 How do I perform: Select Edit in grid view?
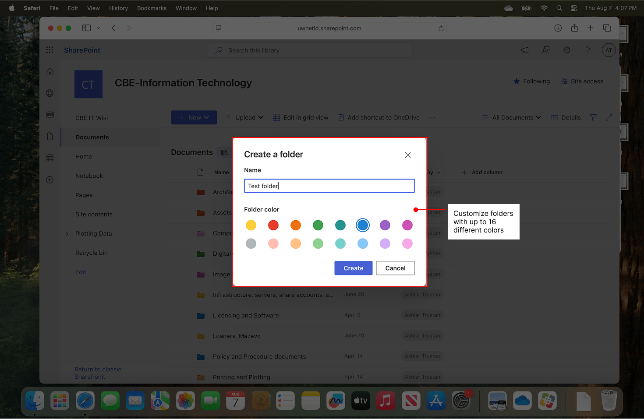pyautogui.click(x=301, y=117)
